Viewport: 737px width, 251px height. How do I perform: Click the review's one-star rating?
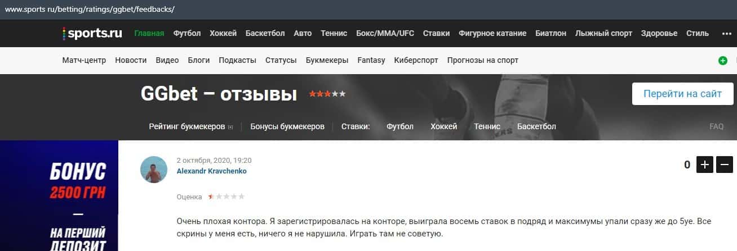tap(227, 197)
